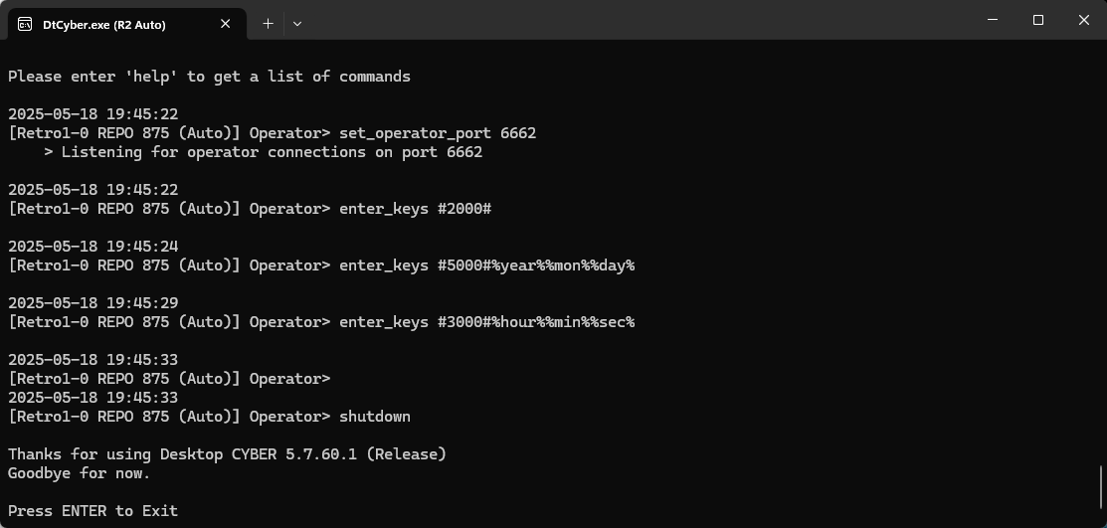Expand the new tab profile dropdown chevron

[x=296, y=23]
